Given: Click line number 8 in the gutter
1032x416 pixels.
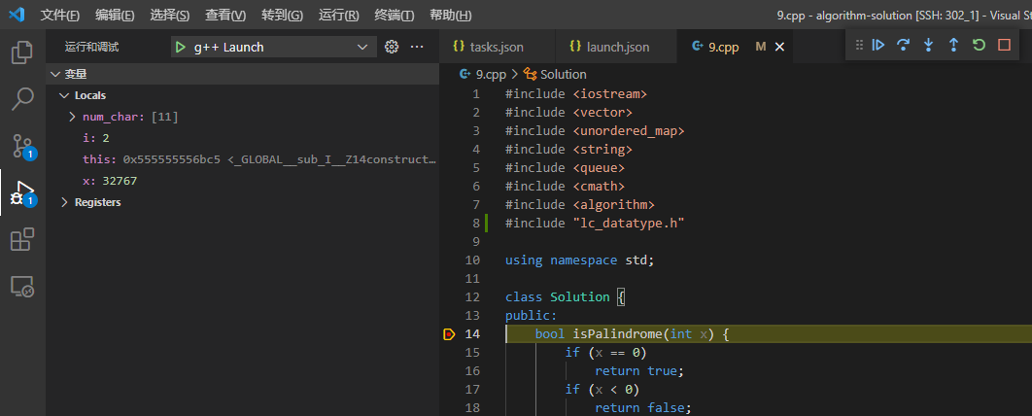Looking at the screenshot, I should [476, 224].
